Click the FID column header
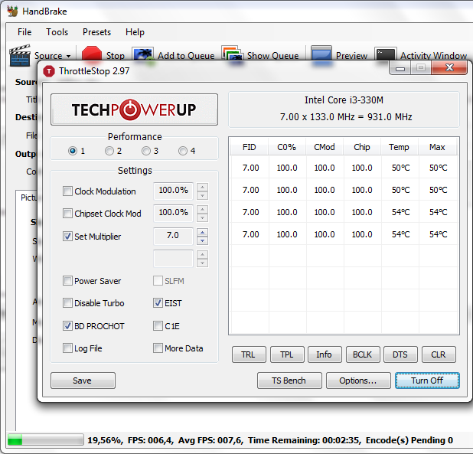Screen dimensions: 473x454 click(x=250, y=147)
